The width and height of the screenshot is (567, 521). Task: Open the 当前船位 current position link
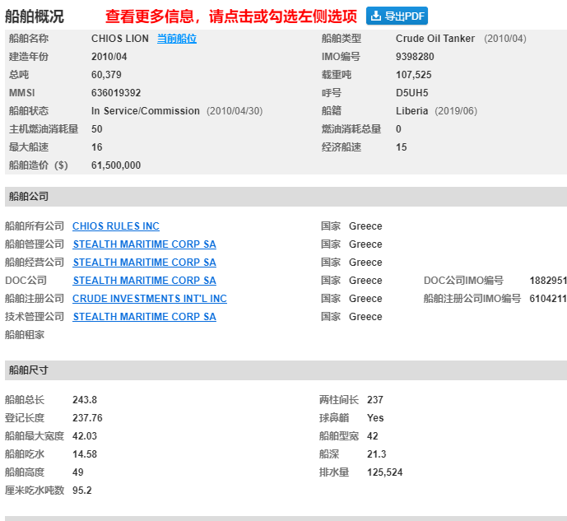coord(177,39)
